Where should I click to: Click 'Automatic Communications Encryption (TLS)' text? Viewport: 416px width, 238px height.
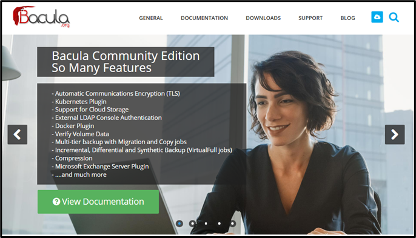click(x=117, y=93)
